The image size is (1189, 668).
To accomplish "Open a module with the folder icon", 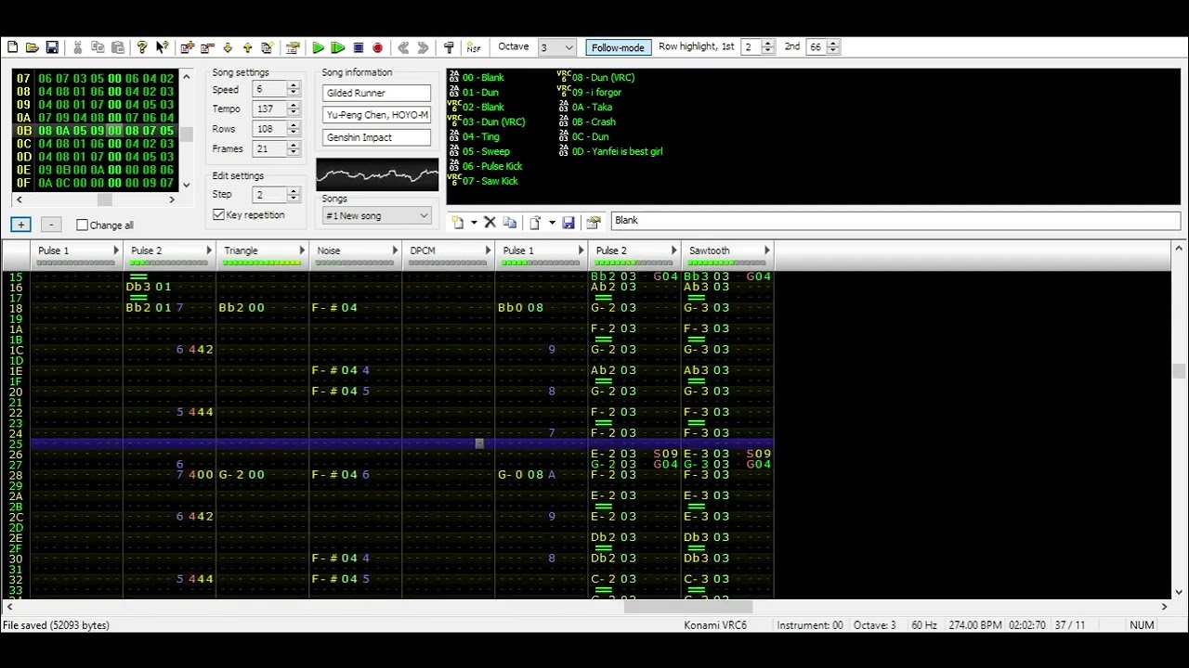I will coord(33,47).
